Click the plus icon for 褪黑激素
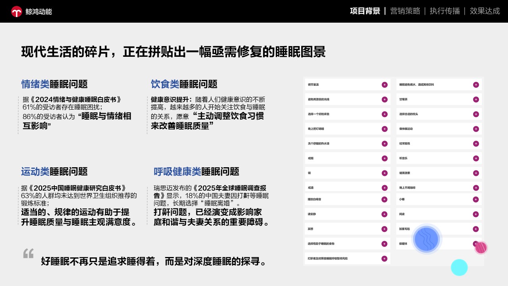Screen dimensions: 508x286 point(475,173)
